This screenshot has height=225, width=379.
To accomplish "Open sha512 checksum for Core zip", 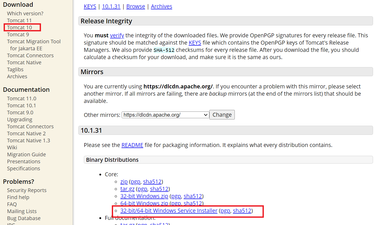I will pos(152,182).
